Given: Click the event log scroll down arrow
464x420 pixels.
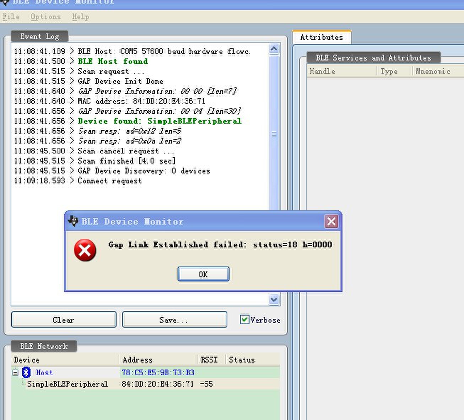Looking at the screenshot, I should point(274,300).
